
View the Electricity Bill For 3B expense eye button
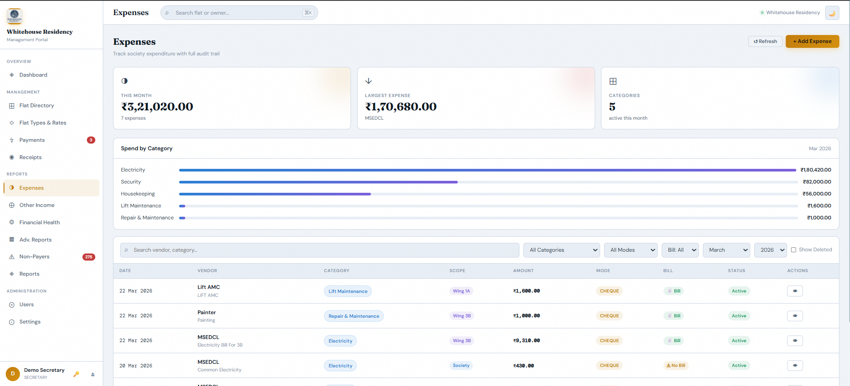click(x=795, y=341)
